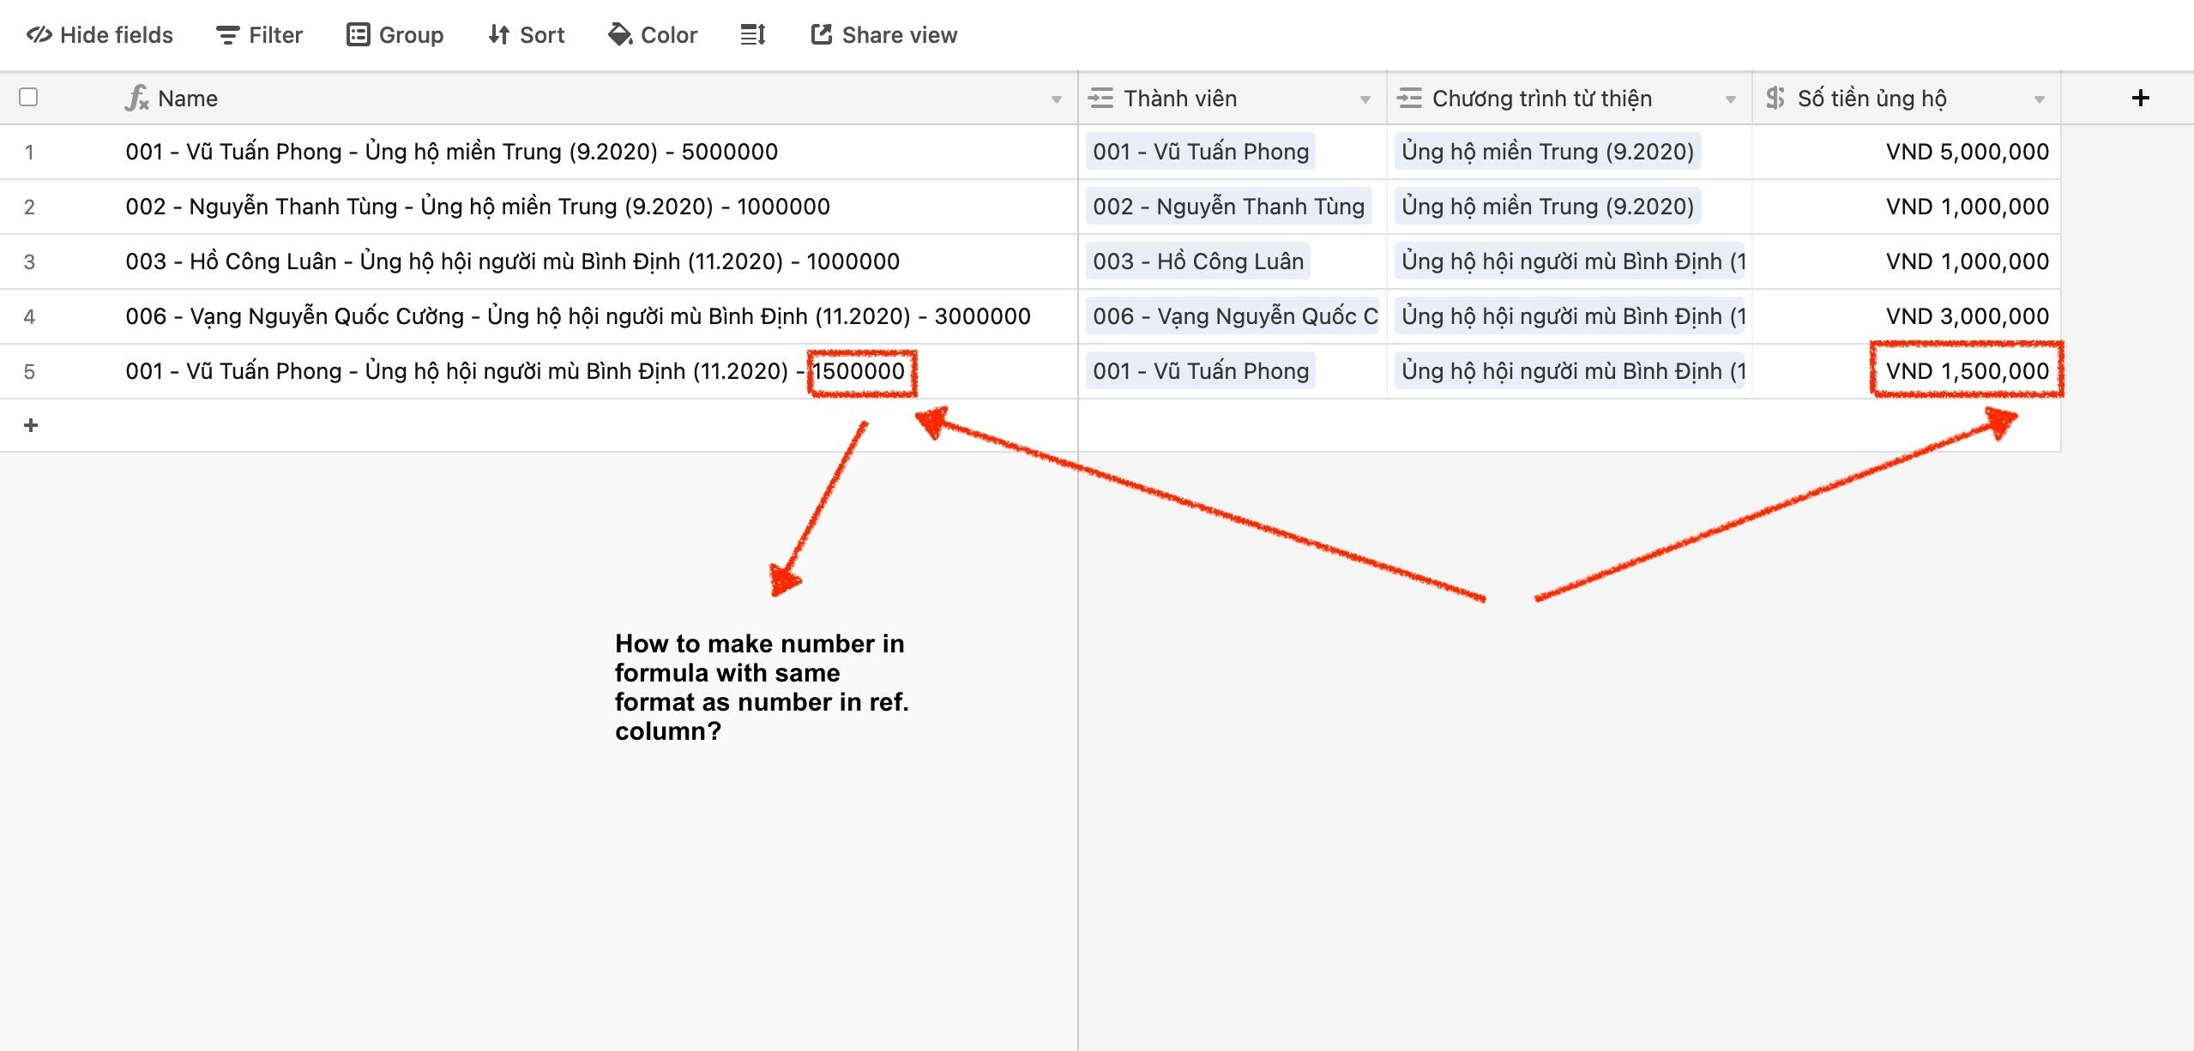
Task: Open the Color records menu
Action: tap(653, 35)
